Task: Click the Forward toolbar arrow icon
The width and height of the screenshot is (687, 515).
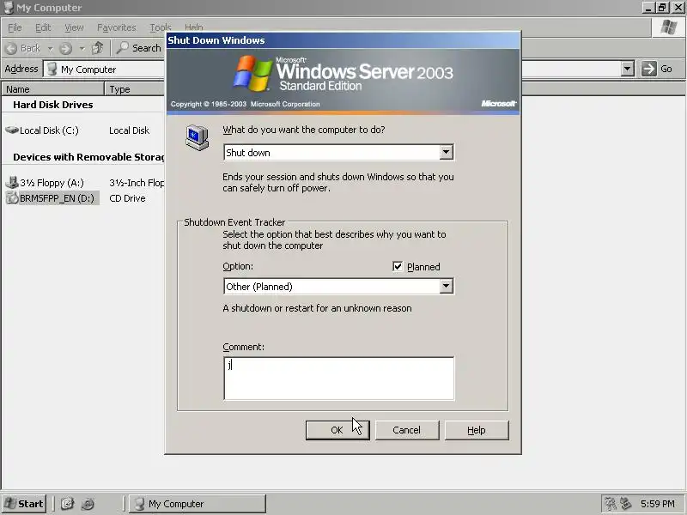Action: pos(66,48)
